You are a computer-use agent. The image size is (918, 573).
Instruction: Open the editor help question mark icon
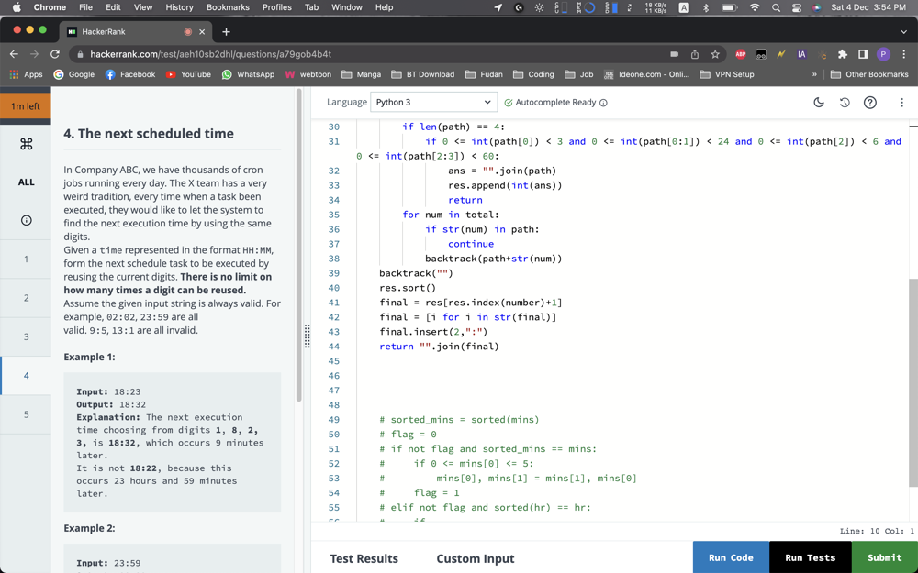tap(870, 103)
